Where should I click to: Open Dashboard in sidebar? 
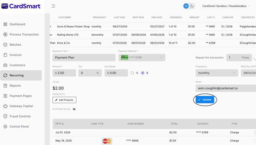17,24
